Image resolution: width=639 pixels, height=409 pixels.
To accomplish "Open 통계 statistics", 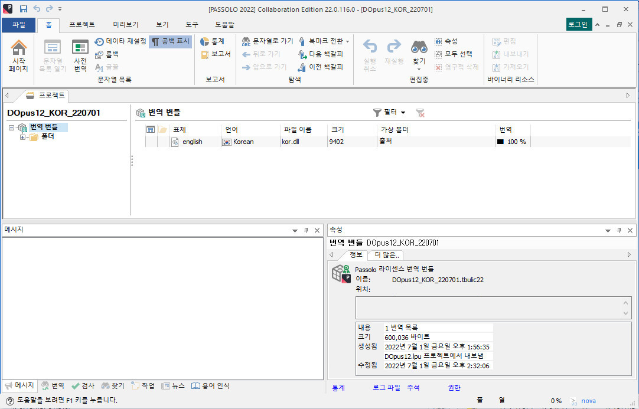I will 213,41.
